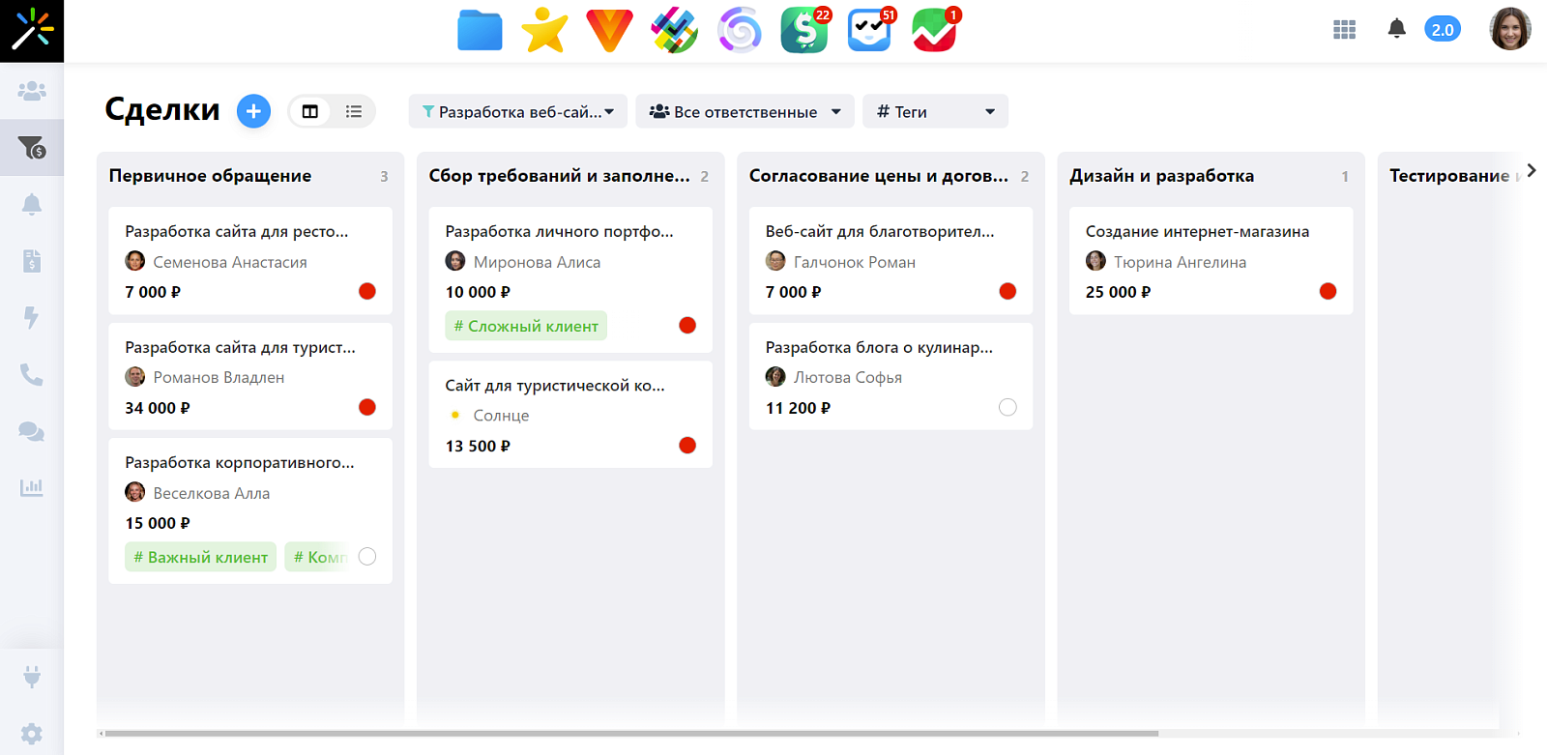
Task: Open notifications bell in top bar
Action: [x=1396, y=29]
